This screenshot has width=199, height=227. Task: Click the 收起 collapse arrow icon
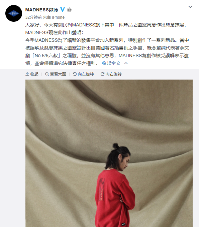27,74
